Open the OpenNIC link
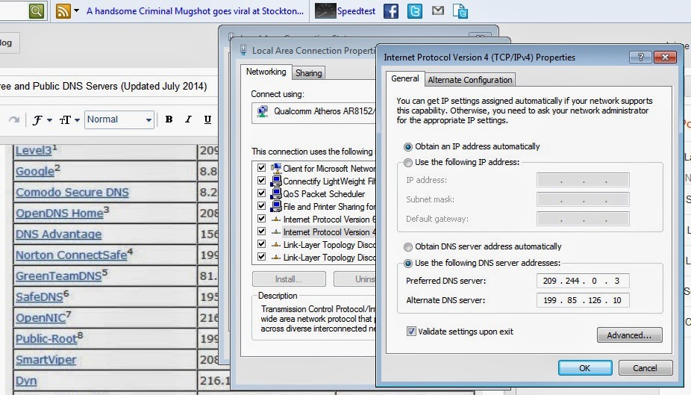Image resolution: width=691 pixels, height=395 pixels. 40,318
